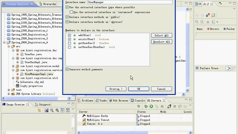Expand com.bjsxt.registration.model package
238x134 pixels.
[13, 66]
